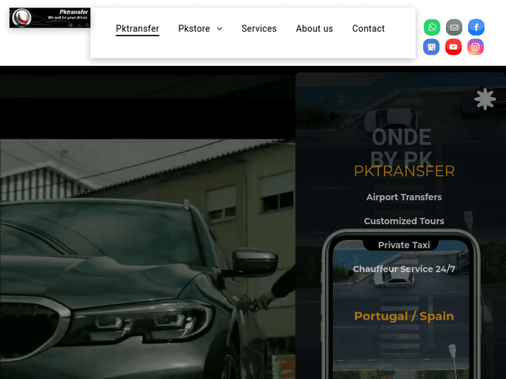
Task: Navigate to About us page
Action: point(314,29)
